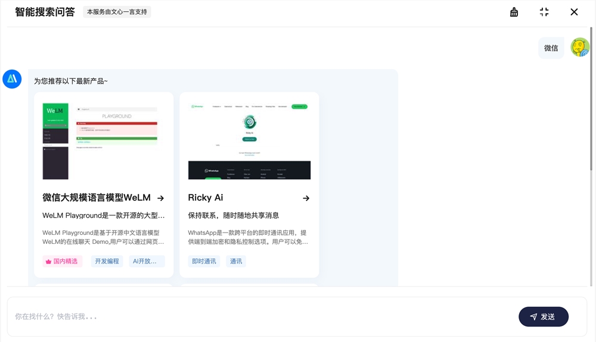Click the 通讯 tag

pos(235,261)
